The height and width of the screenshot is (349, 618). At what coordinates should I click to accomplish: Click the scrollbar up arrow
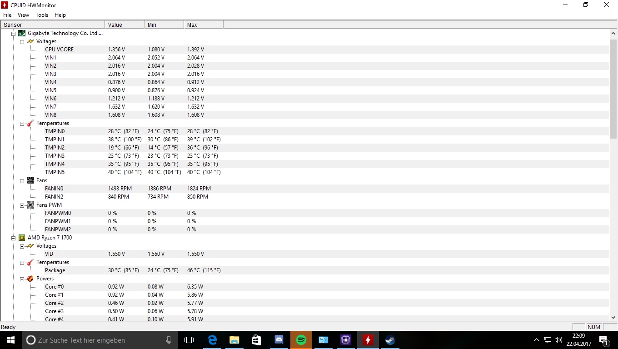[x=613, y=33]
